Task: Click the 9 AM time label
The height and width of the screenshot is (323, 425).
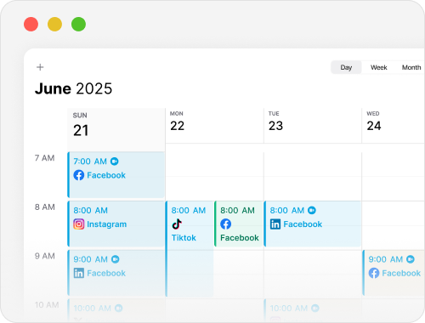Action: pyautogui.click(x=44, y=256)
